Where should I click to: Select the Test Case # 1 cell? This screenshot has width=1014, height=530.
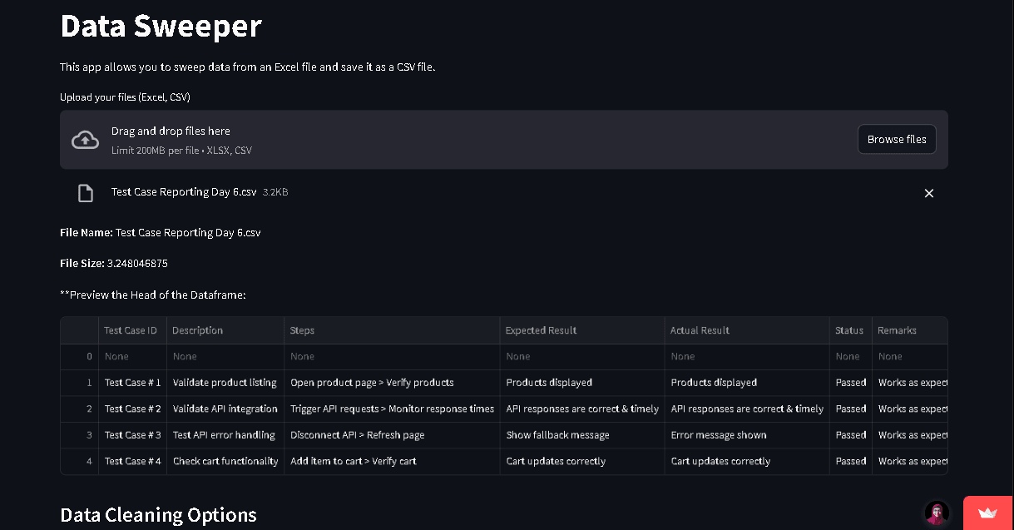point(133,383)
